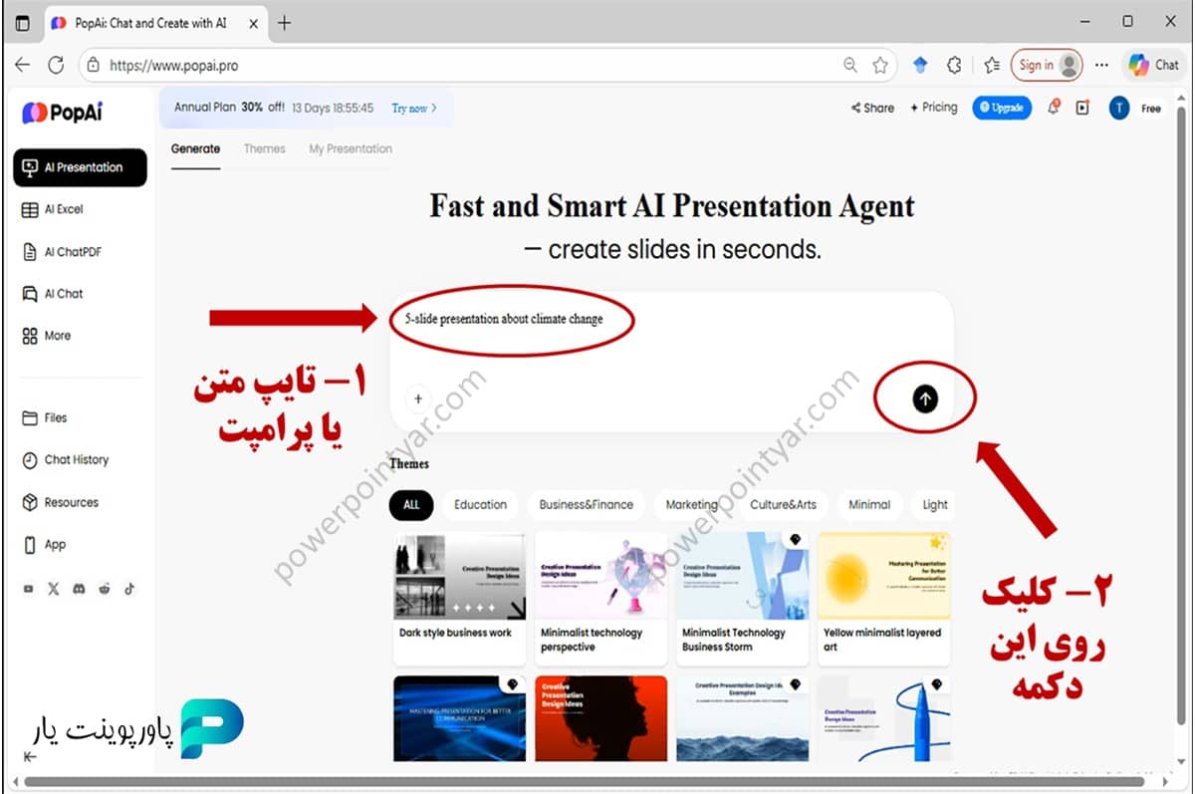This screenshot has height=794, width=1195.
Task: Expand the More sidebar menu
Action: (55, 336)
